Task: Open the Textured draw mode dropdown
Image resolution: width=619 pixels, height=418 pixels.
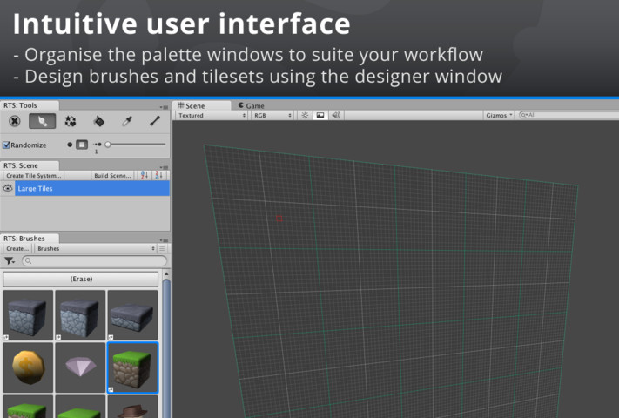Action: pyautogui.click(x=212, y=115)
